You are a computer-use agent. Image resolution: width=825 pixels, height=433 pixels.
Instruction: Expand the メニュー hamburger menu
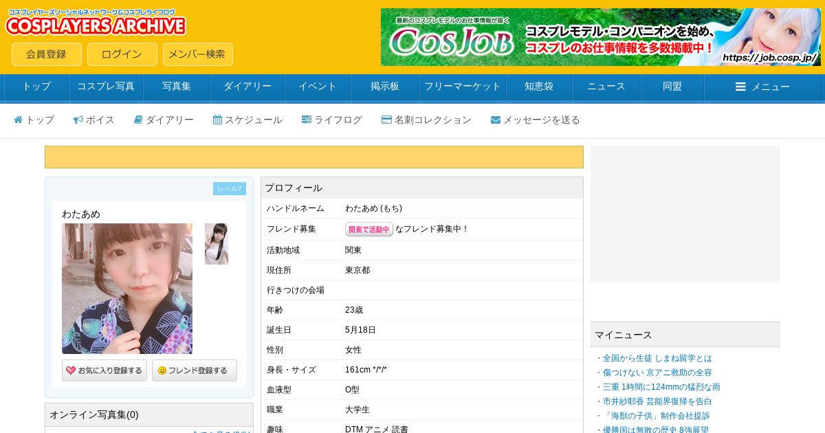(x=762, y=87)
